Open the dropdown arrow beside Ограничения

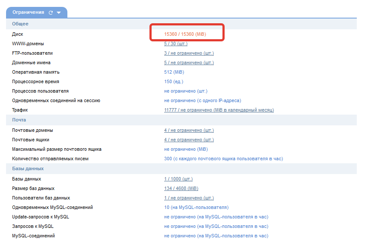(59, 13)
